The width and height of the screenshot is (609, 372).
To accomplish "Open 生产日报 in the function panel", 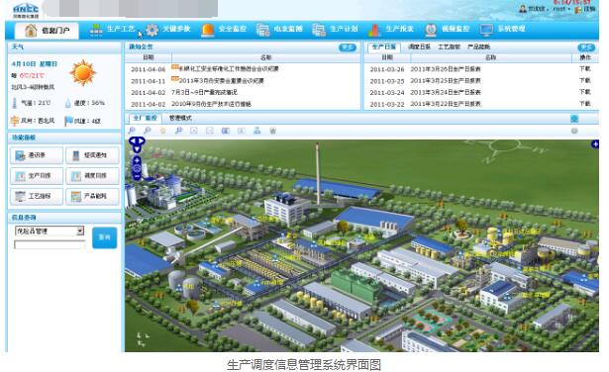I will tap(37, 176).
